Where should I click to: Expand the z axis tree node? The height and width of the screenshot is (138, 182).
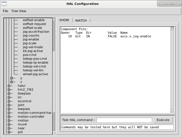11,82
